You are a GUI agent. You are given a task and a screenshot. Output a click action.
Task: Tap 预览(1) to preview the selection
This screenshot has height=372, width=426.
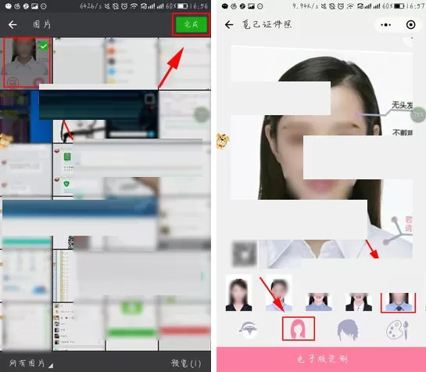186,363
